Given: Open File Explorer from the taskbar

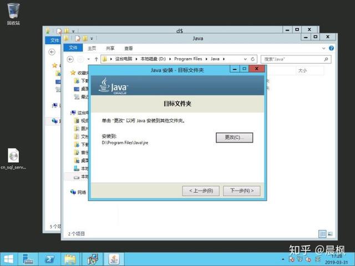Looking at the screenshot, I should pyautogui.click(x=70, y=259).
